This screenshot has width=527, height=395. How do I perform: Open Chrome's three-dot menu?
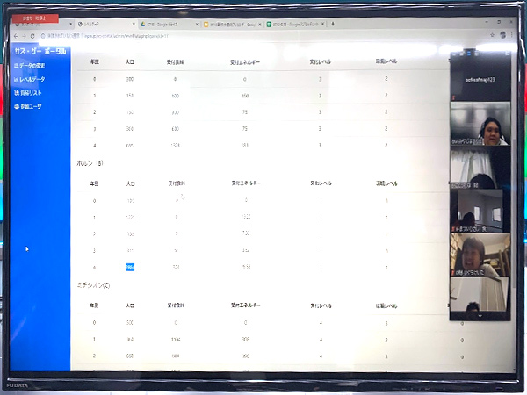coord(511,35)
